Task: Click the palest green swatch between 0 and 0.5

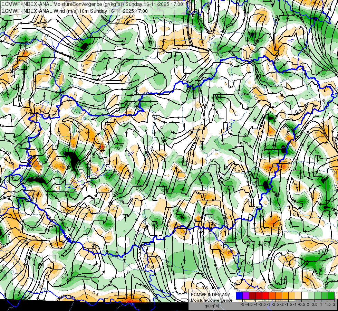Action: pyautogui.click(x=311, y=296)
